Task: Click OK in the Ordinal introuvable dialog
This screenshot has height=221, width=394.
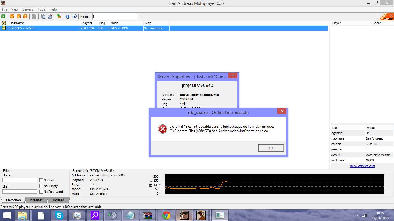Action: point(271,148)
